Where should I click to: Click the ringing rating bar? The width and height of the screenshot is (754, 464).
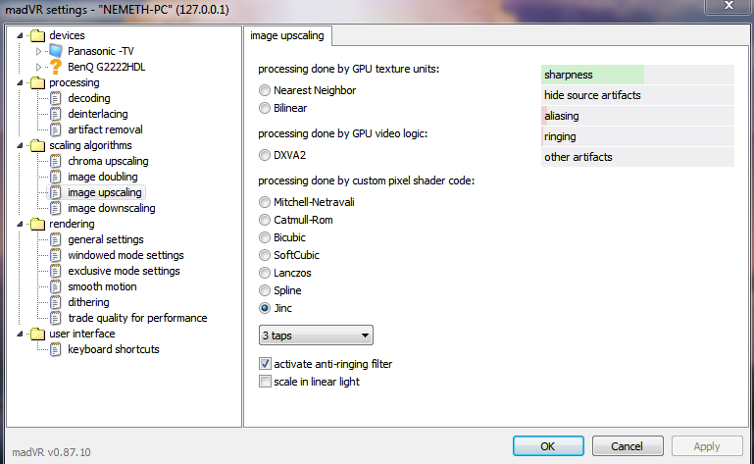pyautogui.click(x=637, y=136)
